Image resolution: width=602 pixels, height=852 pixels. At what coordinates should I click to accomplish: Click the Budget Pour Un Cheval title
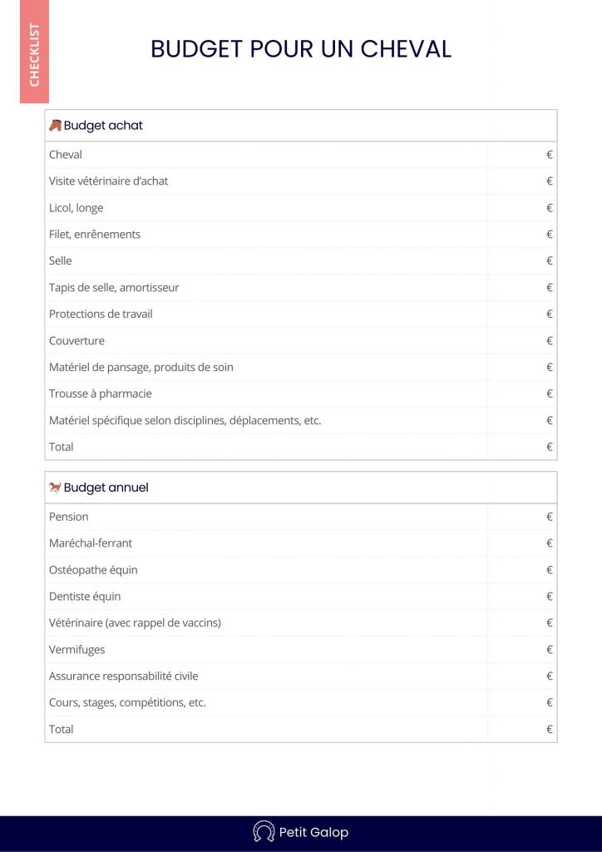tap(301, 48)
